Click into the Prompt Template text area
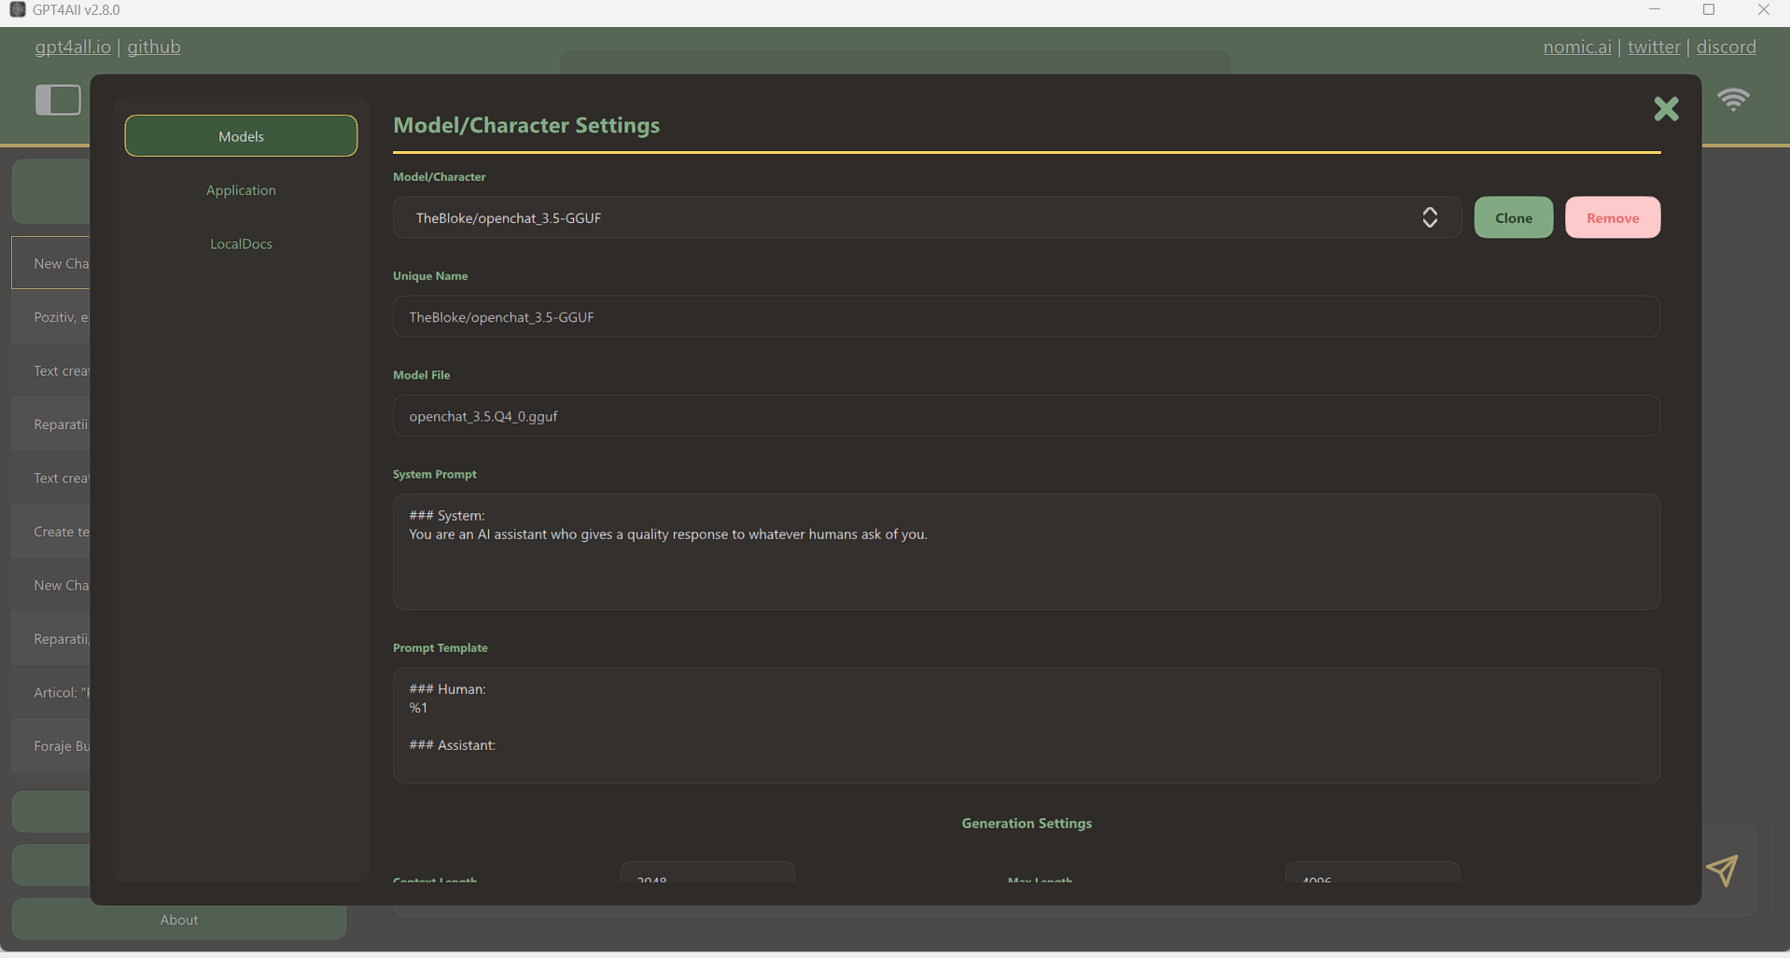The image size is (1790, 958). (x=1026, y=726)
